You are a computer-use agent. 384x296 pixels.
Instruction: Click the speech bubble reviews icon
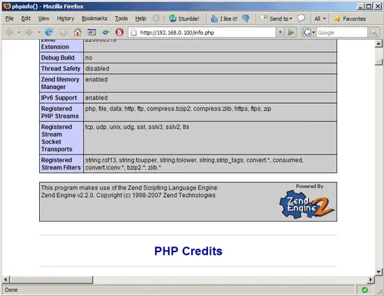point(301,18)
